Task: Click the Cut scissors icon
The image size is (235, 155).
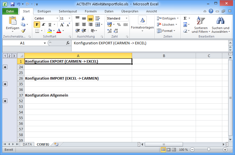Action: [x=23, y=18]
